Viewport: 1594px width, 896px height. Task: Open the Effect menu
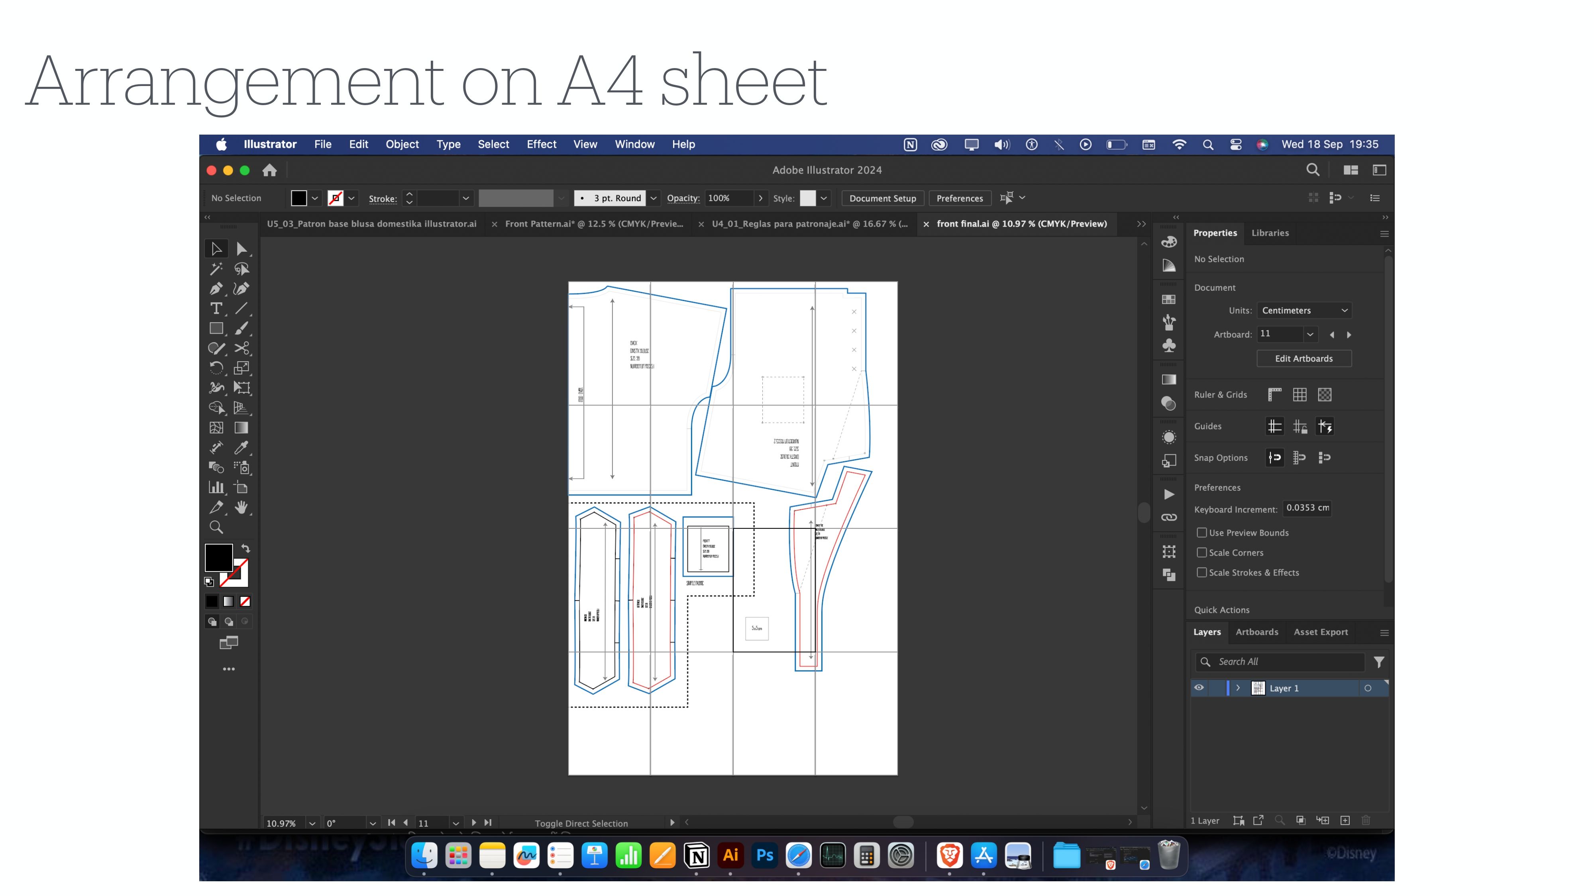[542, 144]
